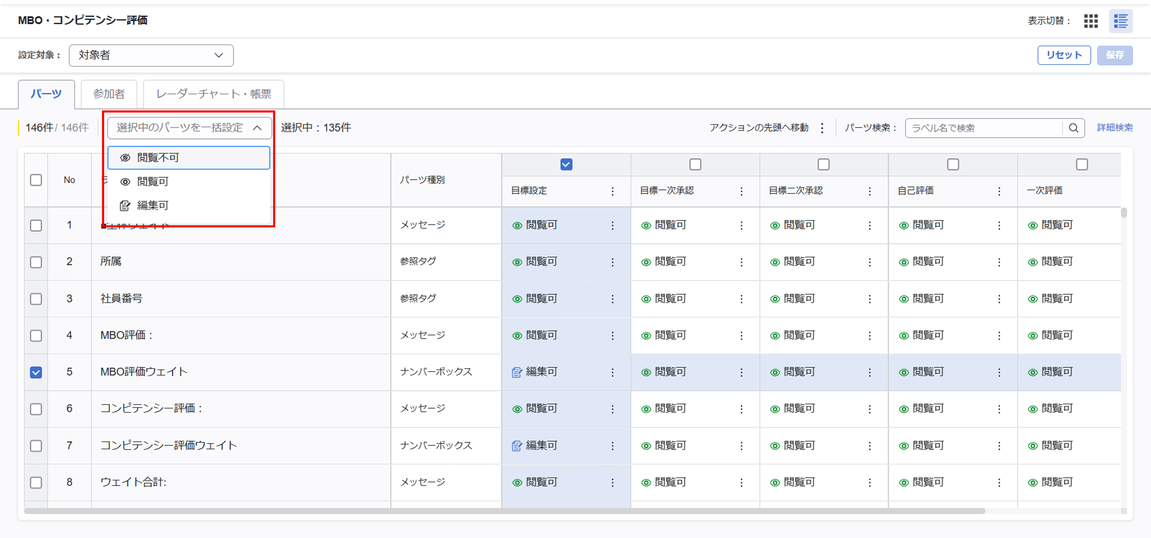Check the 目標一次承認 column checkbox
The width and height of the screenshot is (1151, 538).
[x=695, y=164]
